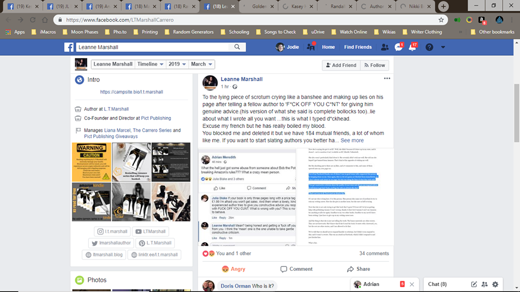Image resolution: width=520 pixels, height=292 pixels.
Task: Open the Messenger icon in the header
Action: [399, 47]
